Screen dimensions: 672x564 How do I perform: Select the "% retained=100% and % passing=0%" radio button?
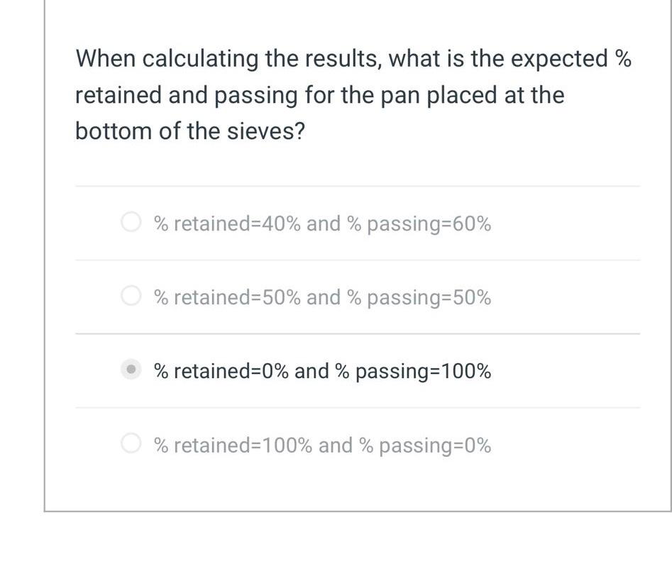(x=131, y=444)
